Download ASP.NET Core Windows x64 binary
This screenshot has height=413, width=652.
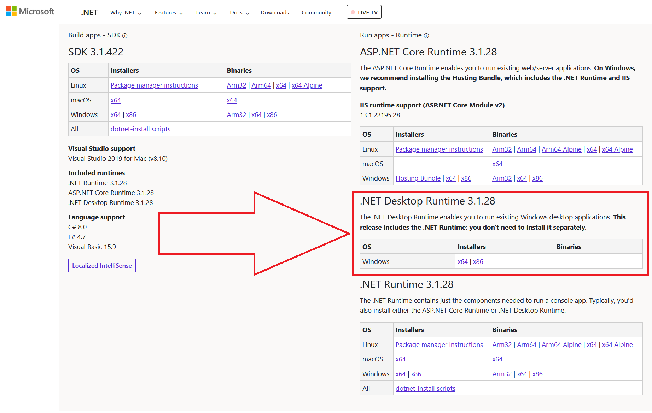[x=522, y=178]
